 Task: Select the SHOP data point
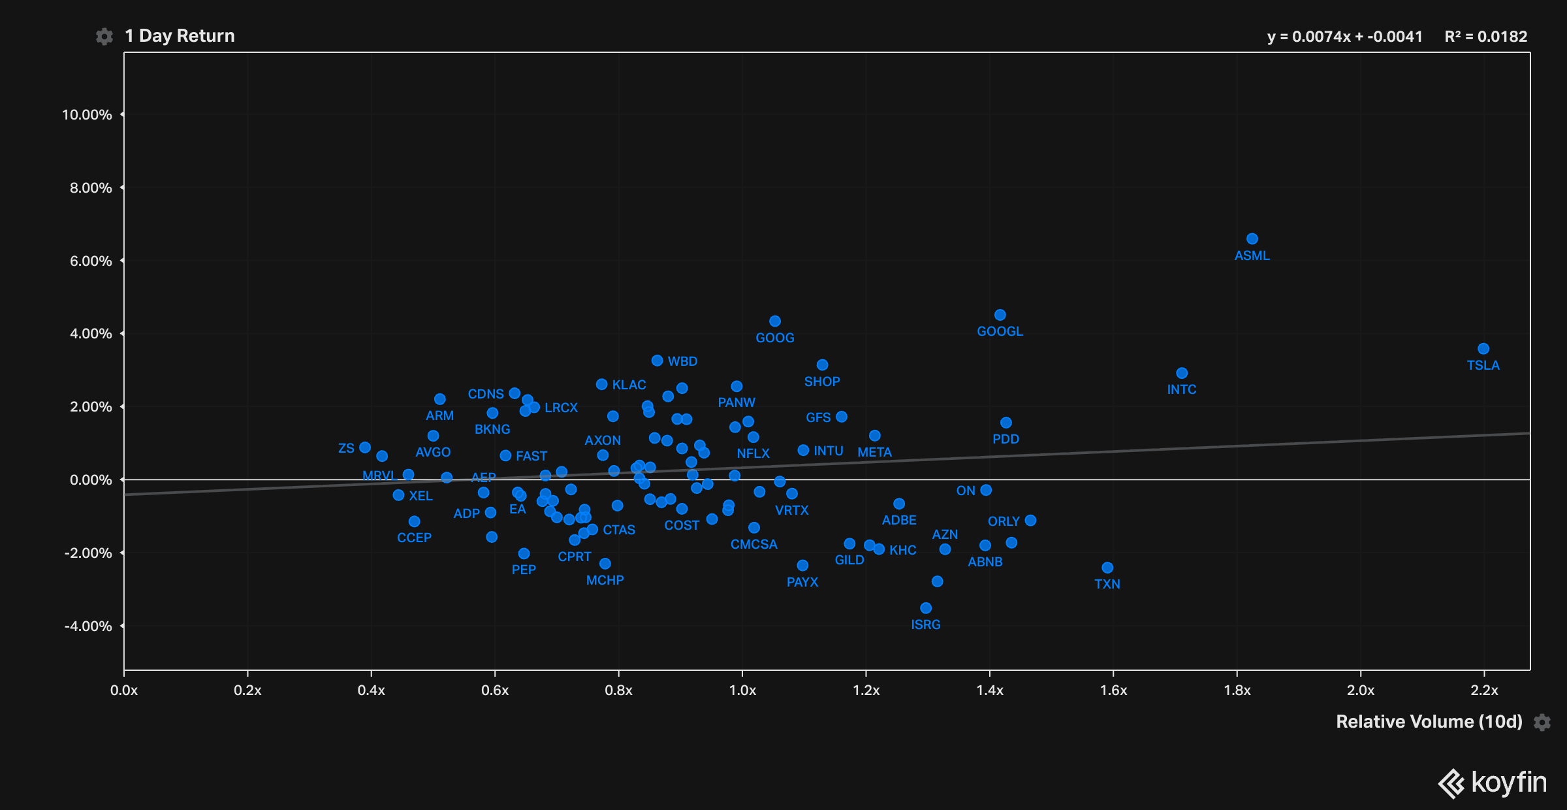[x=823, y=365]
